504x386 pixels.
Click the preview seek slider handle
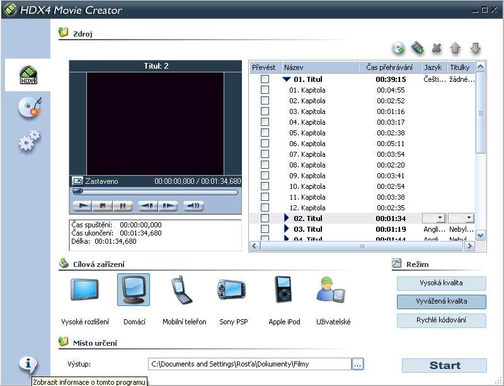click(77, 192)
